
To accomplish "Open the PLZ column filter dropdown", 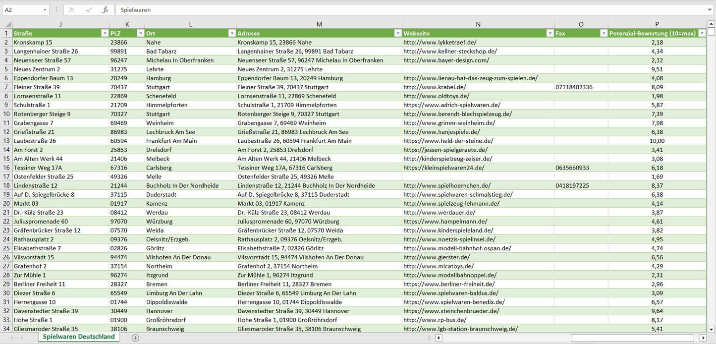I will point(140,33).
